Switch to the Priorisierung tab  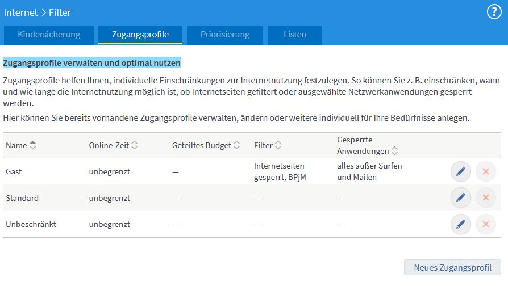tap(225, 35)
